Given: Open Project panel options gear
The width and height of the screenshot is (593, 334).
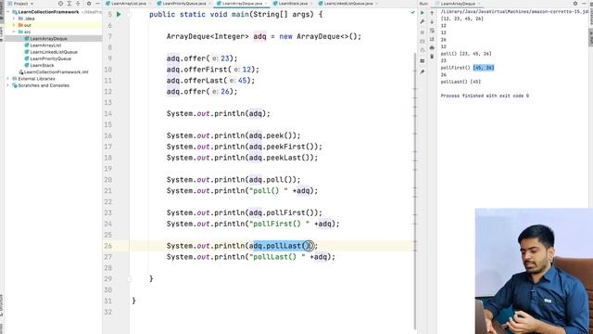Looking at the screenshot, I should pos(89,4).
